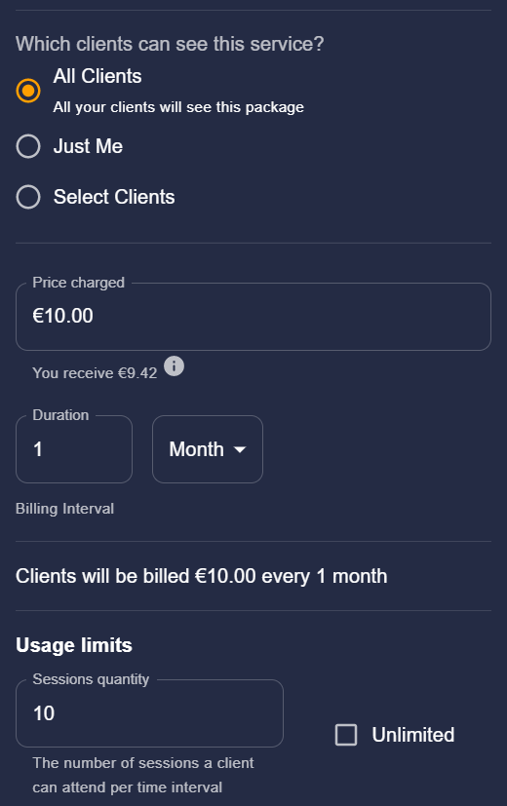This screenshot has width=507, height=806.
Task: Click the Select Clients label text
Action: (114, 197)
